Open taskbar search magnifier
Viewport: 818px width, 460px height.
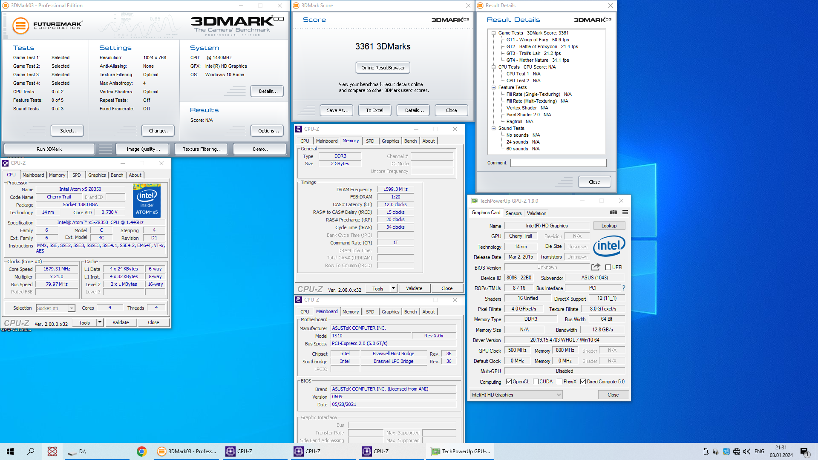pyautogui.click(x=31, y=451)
